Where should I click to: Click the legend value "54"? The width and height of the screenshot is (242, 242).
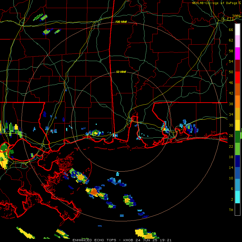coord(231,61)
